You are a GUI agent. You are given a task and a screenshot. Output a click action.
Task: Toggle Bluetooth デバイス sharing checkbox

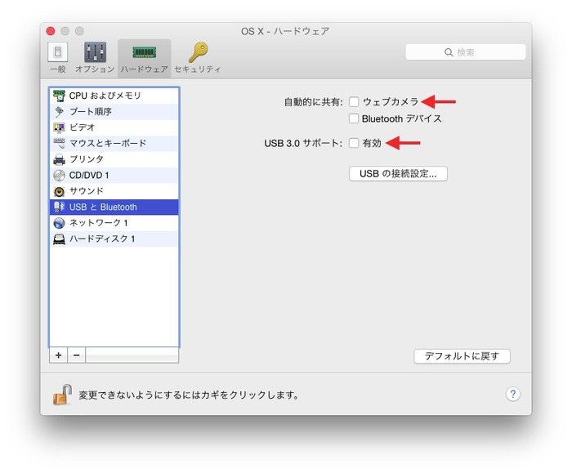click(354, 118)
